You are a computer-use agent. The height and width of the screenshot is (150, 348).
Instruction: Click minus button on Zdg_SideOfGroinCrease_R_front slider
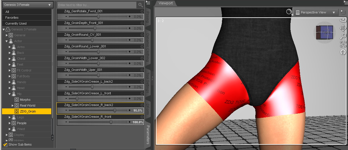click(x=66, y=122)
